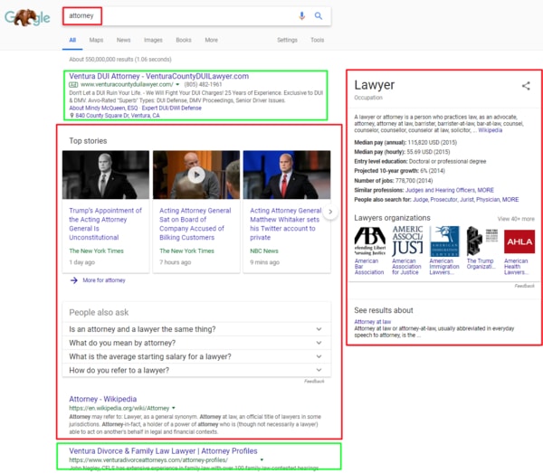
Task: Open search Tools
Action: tap(318, 40)
